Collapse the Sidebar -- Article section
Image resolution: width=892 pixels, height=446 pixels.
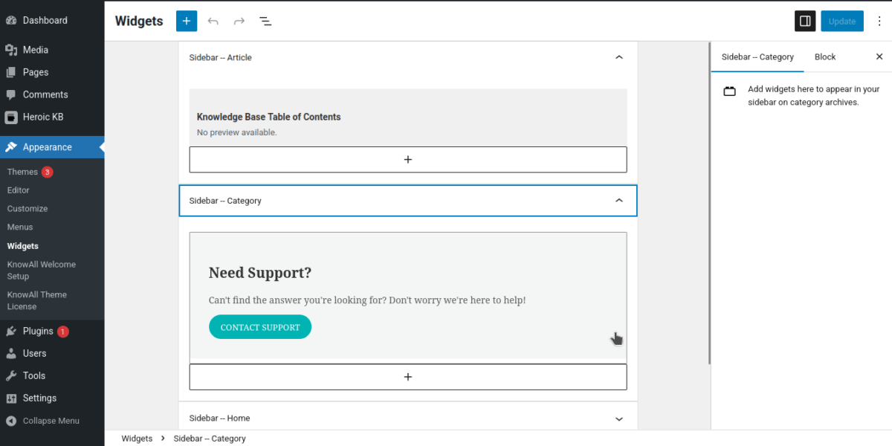pos(619,57)
